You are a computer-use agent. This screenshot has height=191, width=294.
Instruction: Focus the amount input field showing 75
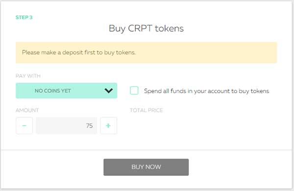(67, 126)
